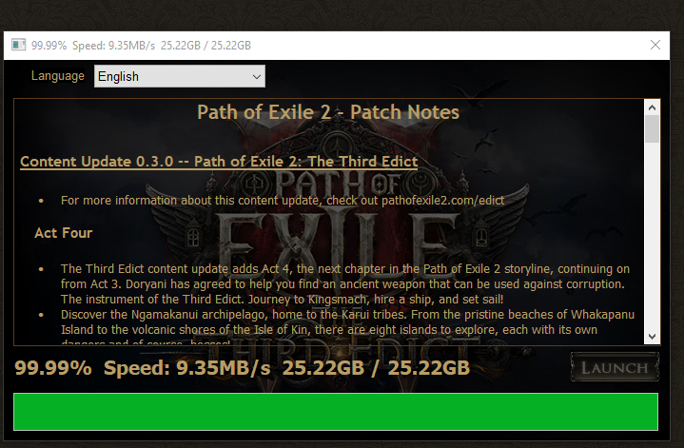Click the scroll up arrow in patch notes
The height and width of the screenshot is (448, 684).
[x=652, y=107]
